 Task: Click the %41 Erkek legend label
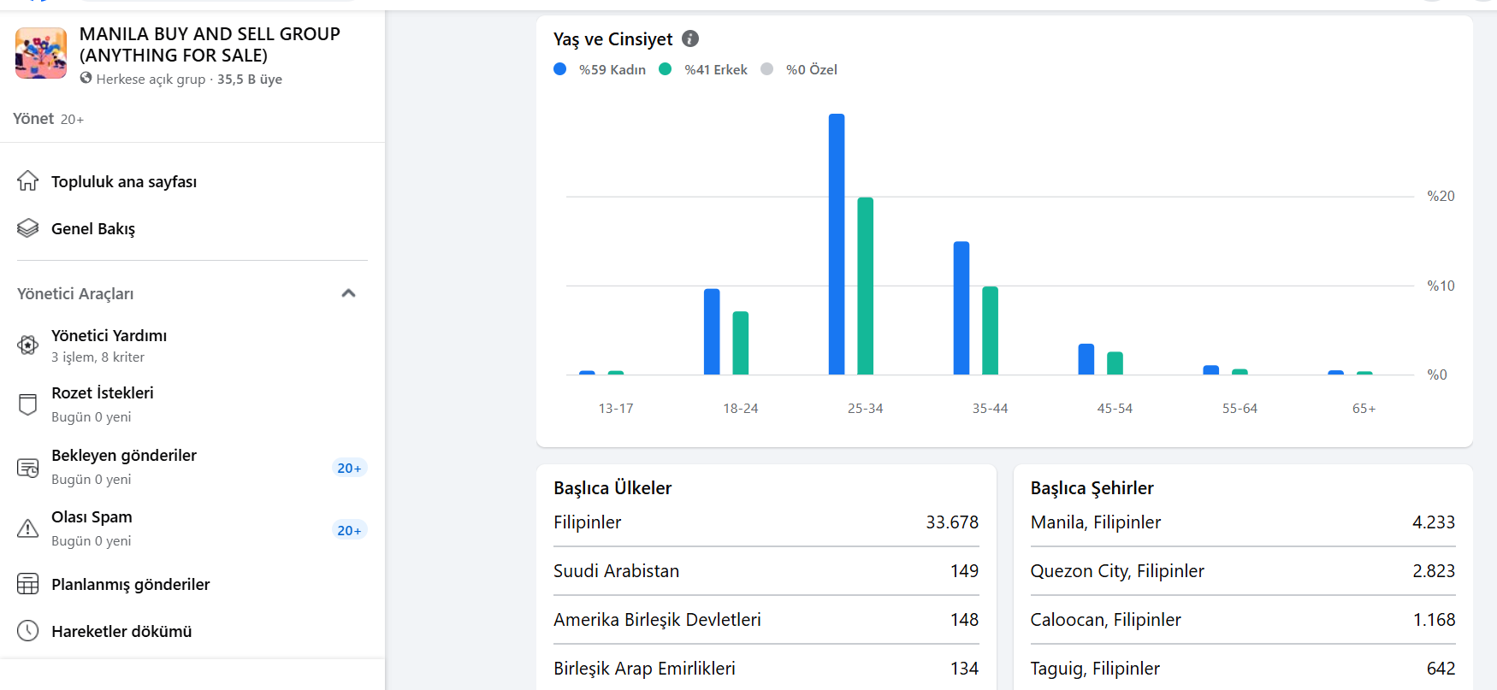[716, 70]
